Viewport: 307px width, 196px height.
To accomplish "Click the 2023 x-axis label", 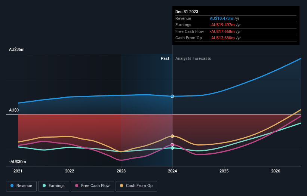I will coord(121,171).
